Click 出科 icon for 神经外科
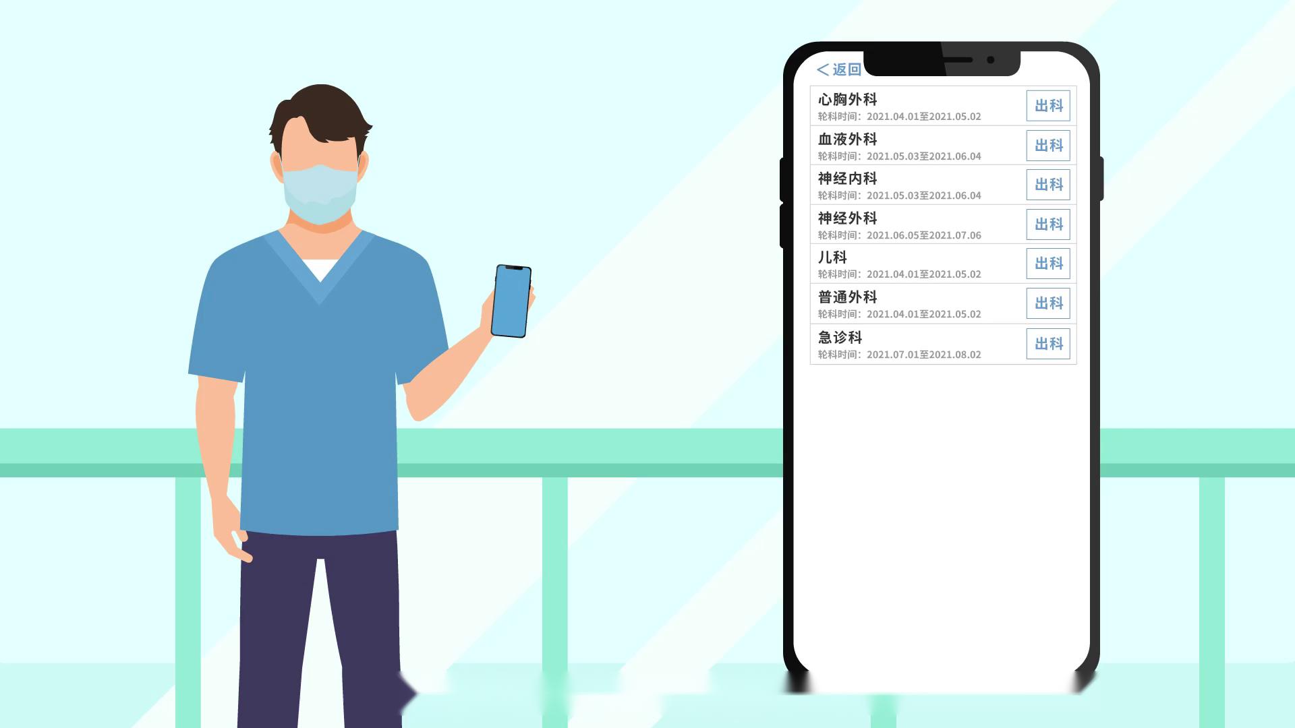 tap(1047, 224)
